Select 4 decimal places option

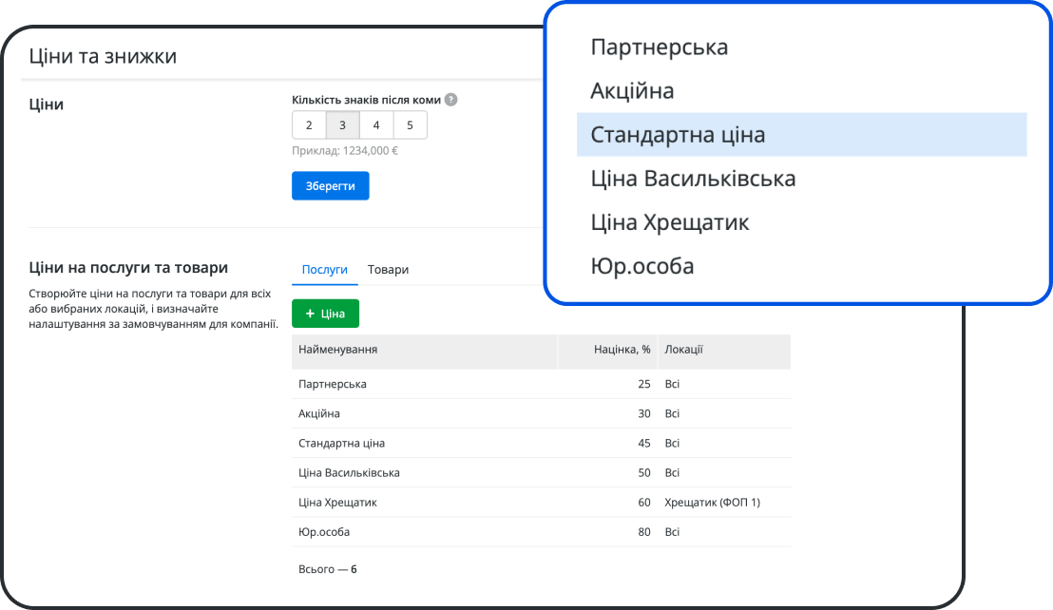click(375, 124)
